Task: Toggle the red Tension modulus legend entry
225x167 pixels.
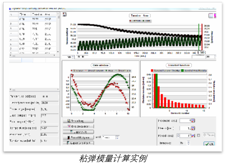Action: (165, 70)
